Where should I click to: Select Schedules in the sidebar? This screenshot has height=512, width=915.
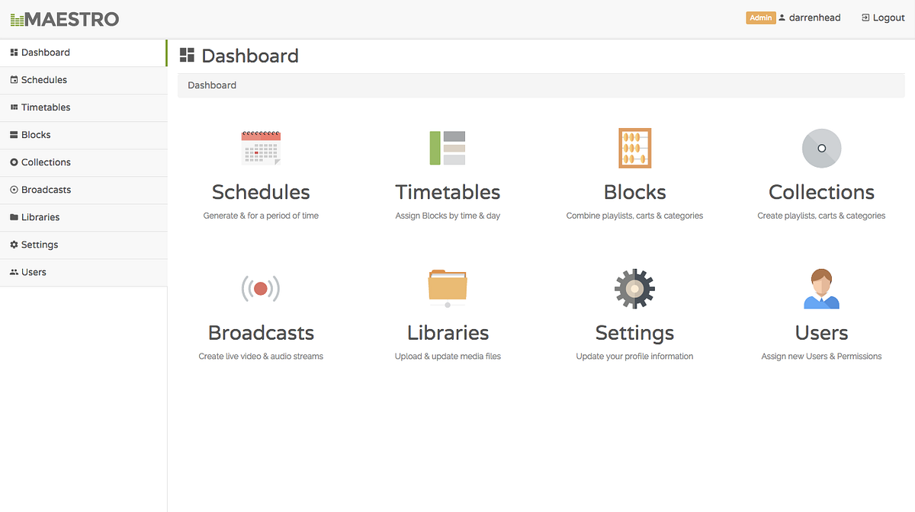tap(44, 80)
